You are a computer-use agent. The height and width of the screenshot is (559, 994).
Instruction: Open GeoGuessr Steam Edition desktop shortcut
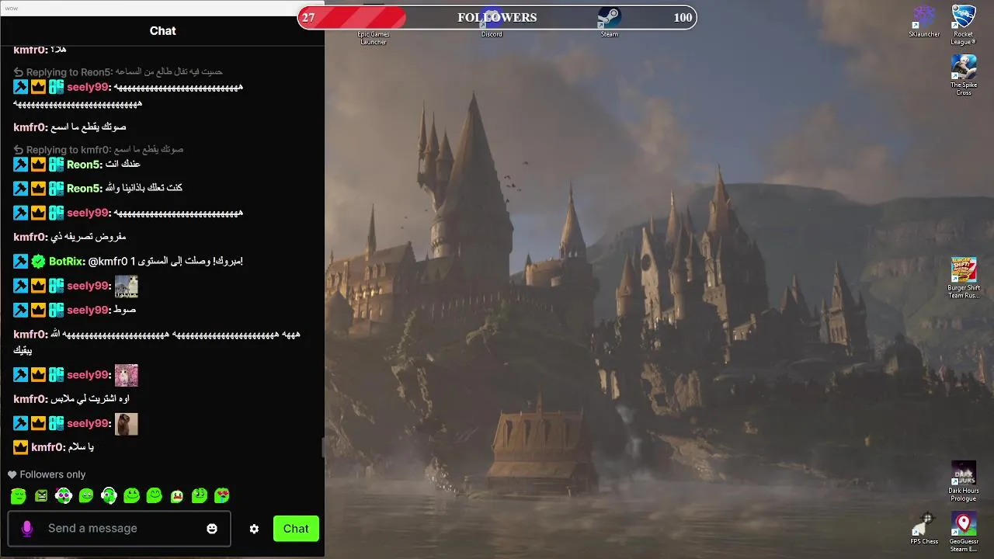point(964,533)
